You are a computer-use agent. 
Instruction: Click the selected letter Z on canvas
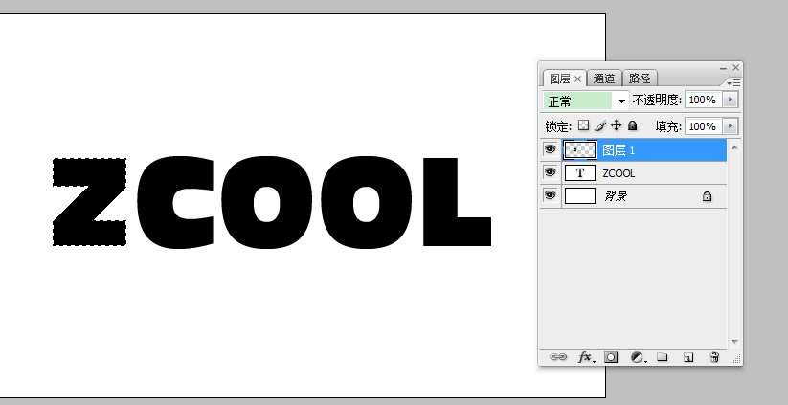pyautogui.click(x=89, y=202)
